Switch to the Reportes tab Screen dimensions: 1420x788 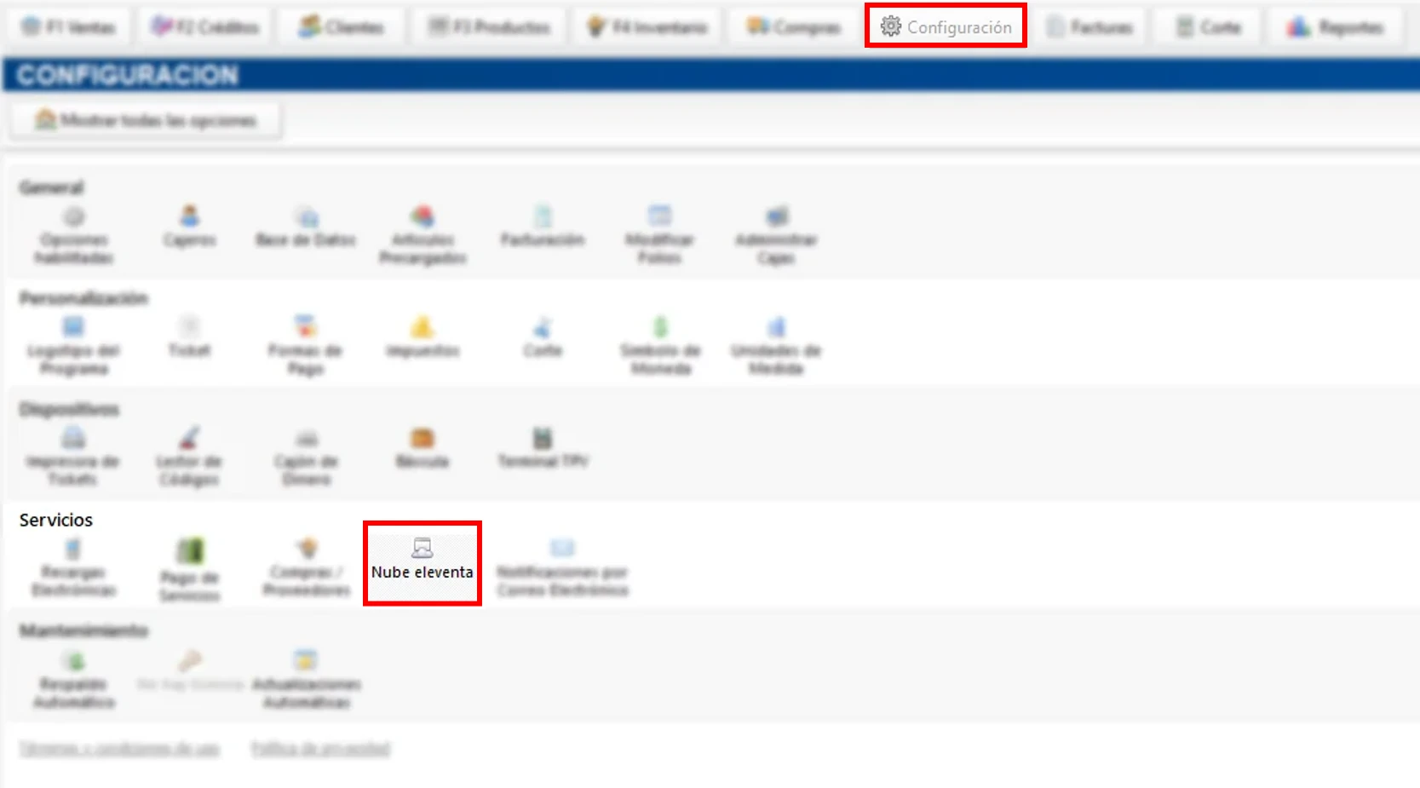tap(1333, 26)
